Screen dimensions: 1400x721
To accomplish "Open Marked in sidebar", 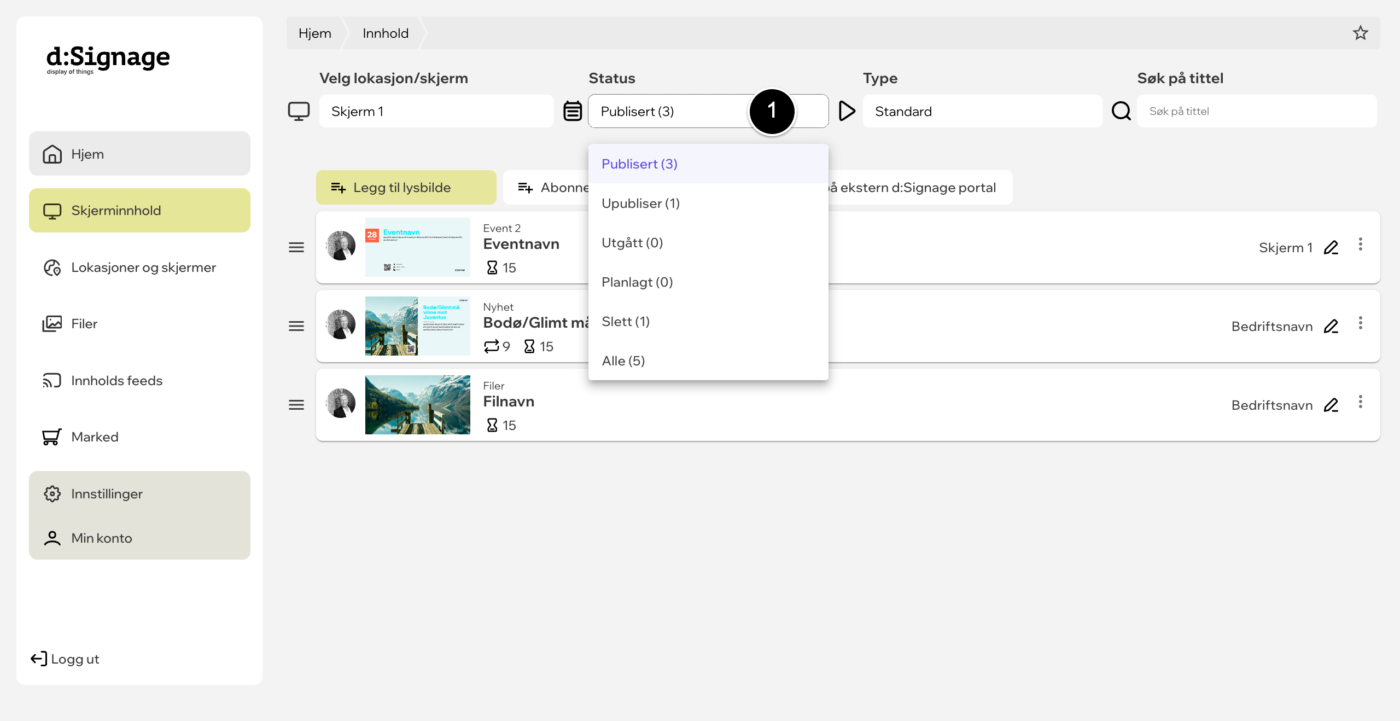I will coord(139,437).
